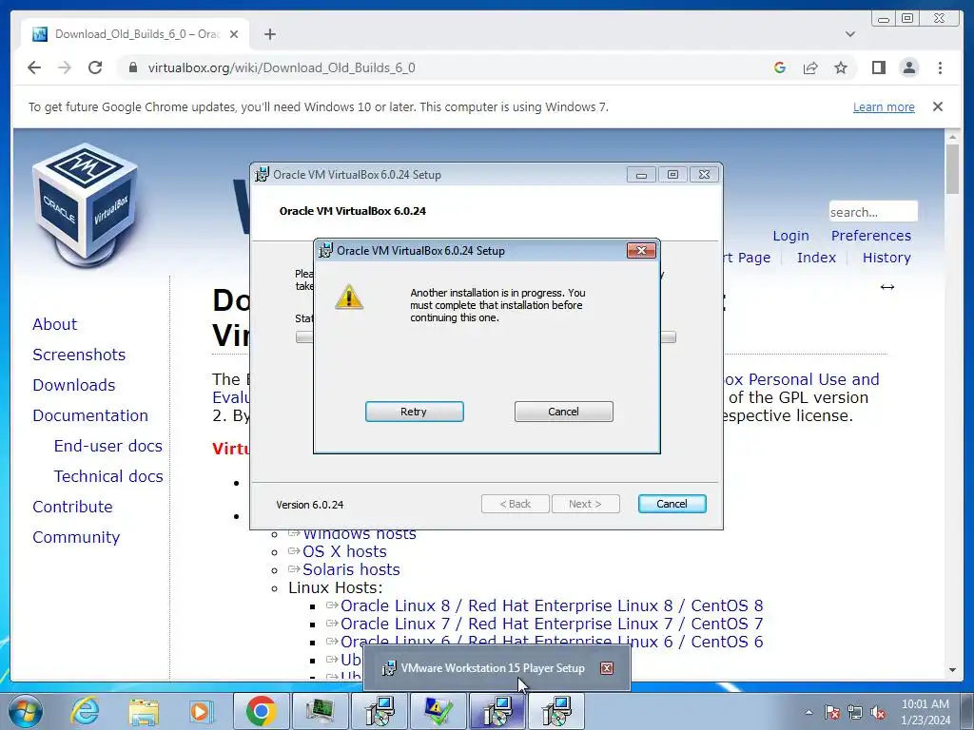Open network icon in system tray
The width and height of the screenshot is (974, 730).
coord(855,712)
